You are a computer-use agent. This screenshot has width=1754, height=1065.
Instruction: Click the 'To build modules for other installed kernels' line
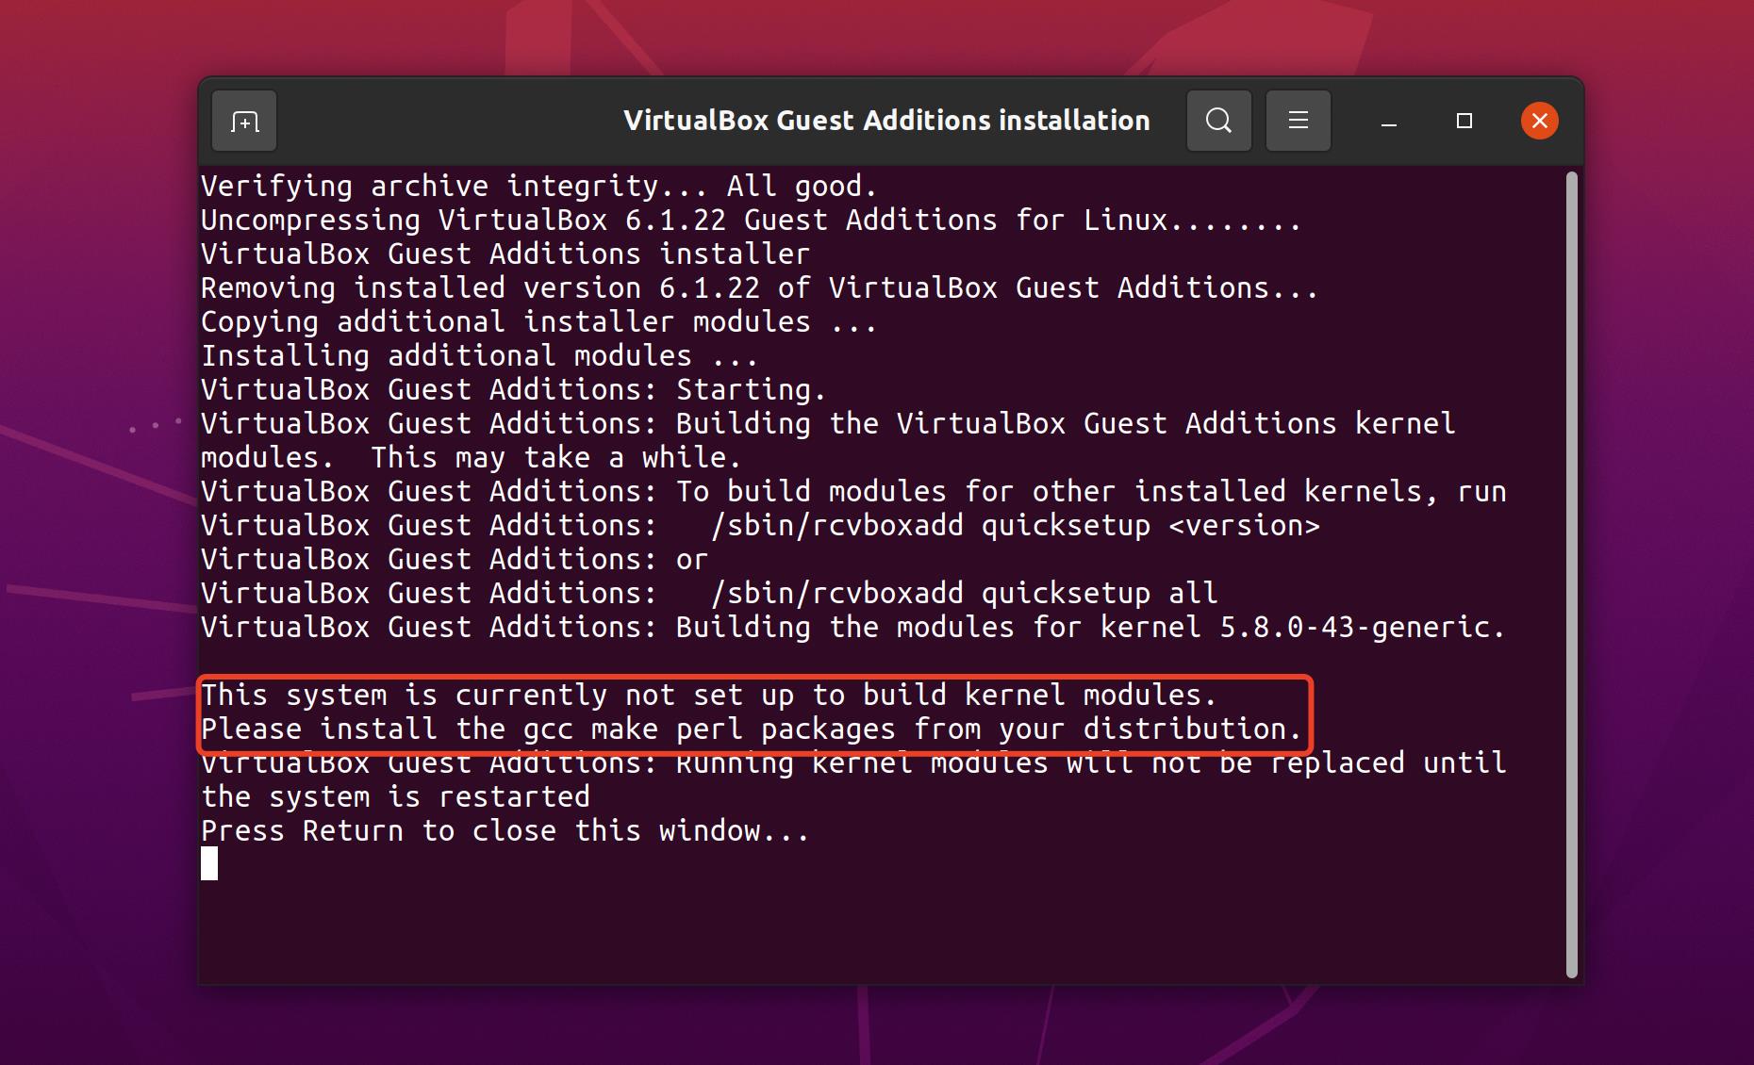[853, 492]
